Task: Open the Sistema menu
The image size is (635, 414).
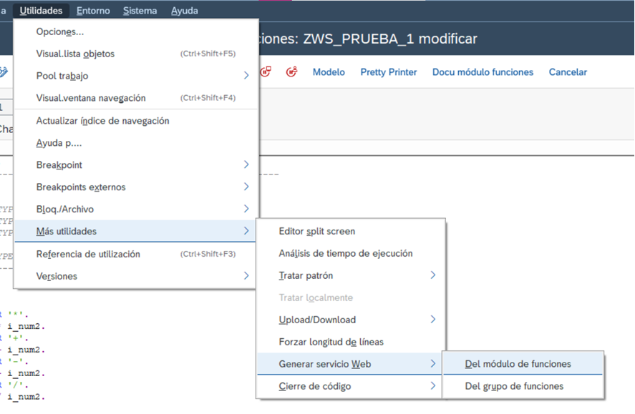Action: [139, 10]
